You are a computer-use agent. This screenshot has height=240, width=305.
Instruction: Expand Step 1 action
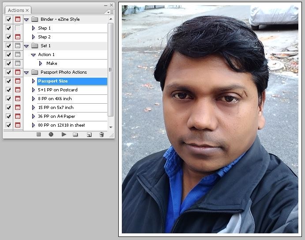pyautogui.click(x=33, y=28)
